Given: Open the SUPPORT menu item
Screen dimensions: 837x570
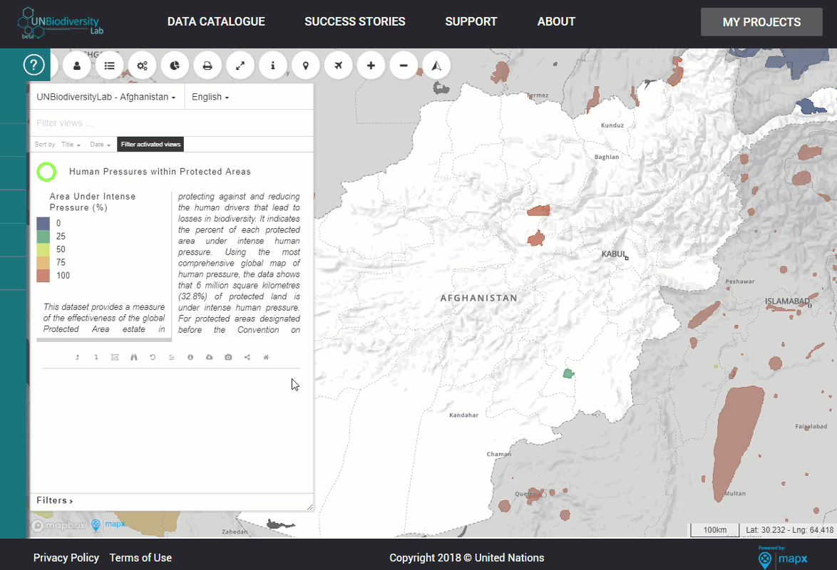Looking at the screenshot, I should 471,22.
